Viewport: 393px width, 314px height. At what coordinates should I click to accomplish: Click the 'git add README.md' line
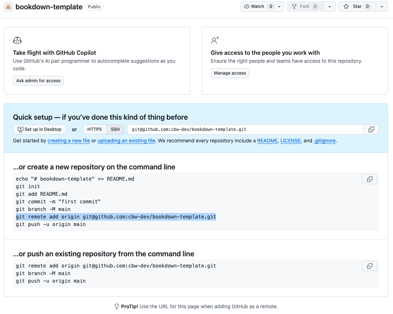tap(42, 194)
